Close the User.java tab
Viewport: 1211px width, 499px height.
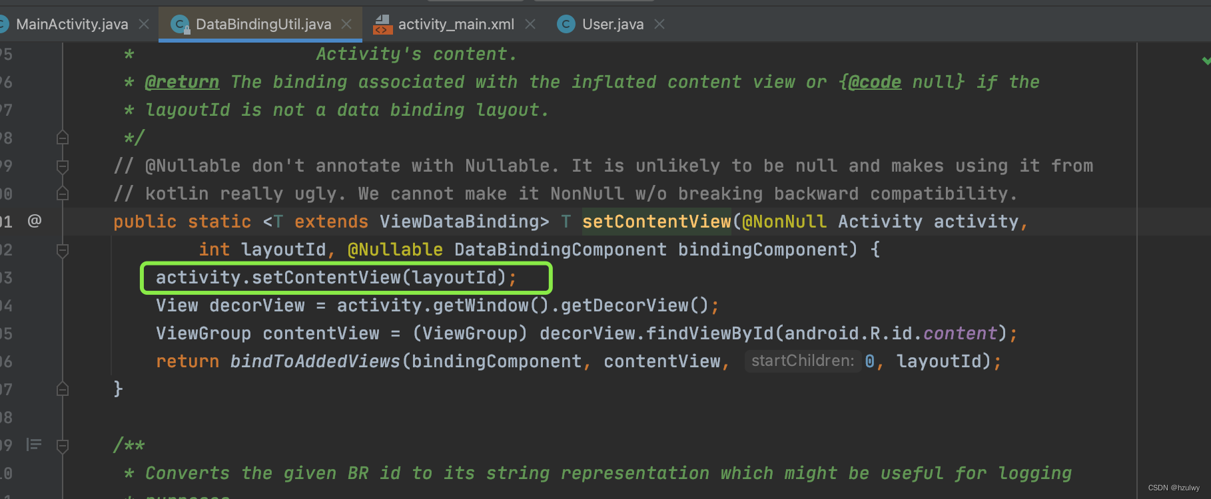659,25
